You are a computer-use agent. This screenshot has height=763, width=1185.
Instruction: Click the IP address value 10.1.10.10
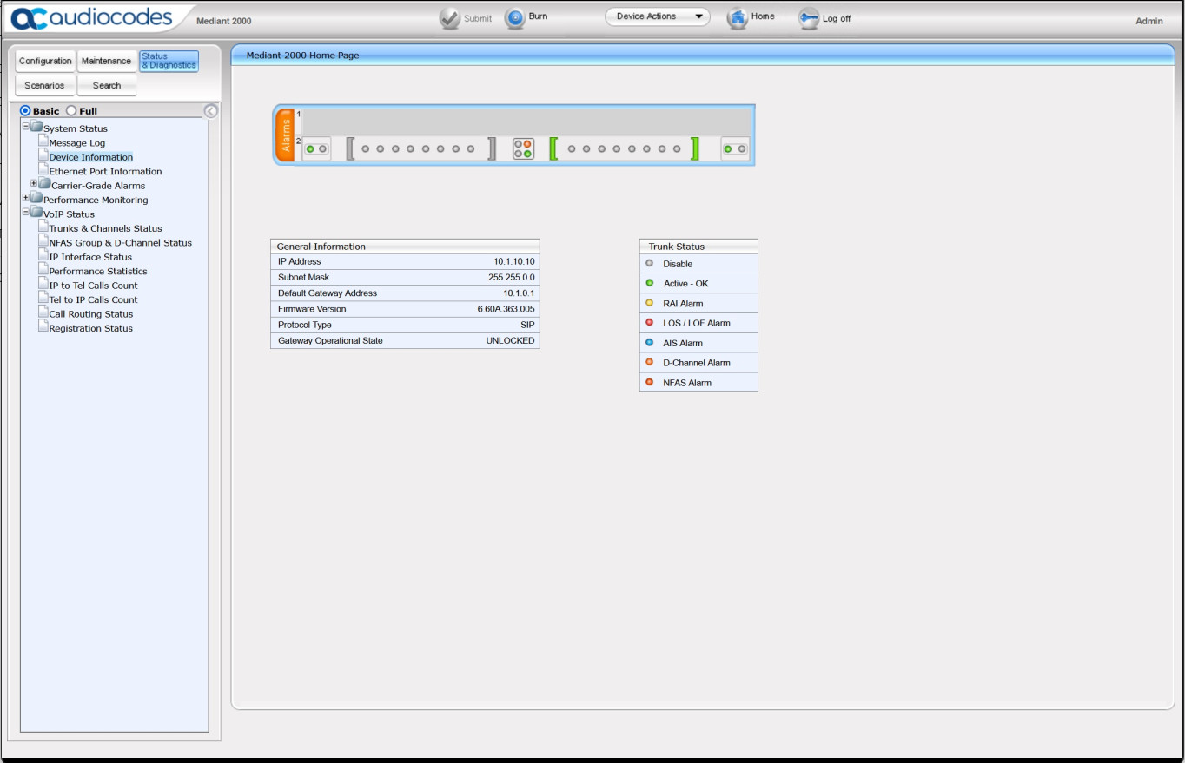[x=514, y=261]
